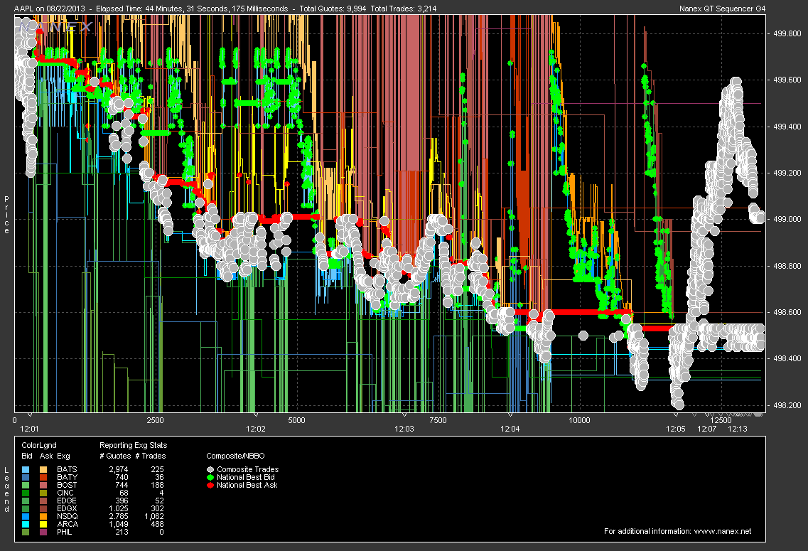
Task: Click the gray Composite Trades legend marker
Action: tap(210, 469)
